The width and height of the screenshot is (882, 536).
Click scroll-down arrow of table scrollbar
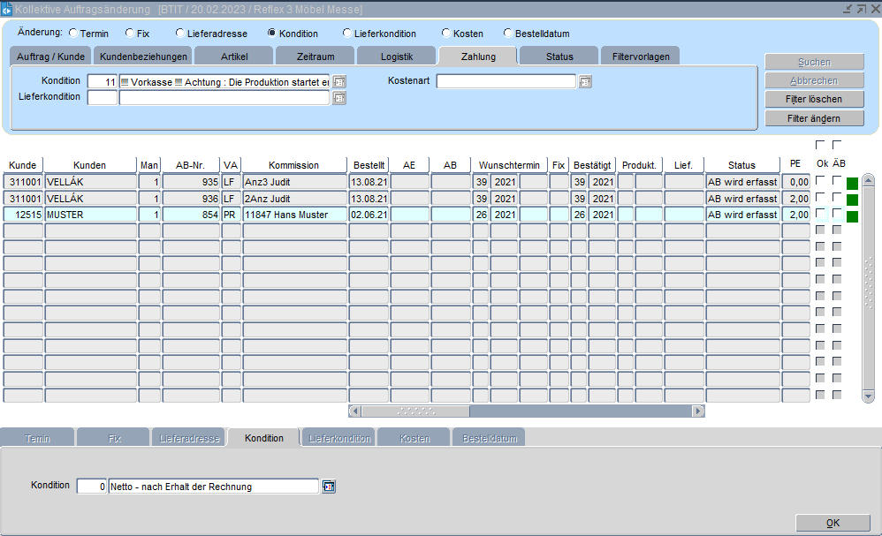[x=868, y=396]
